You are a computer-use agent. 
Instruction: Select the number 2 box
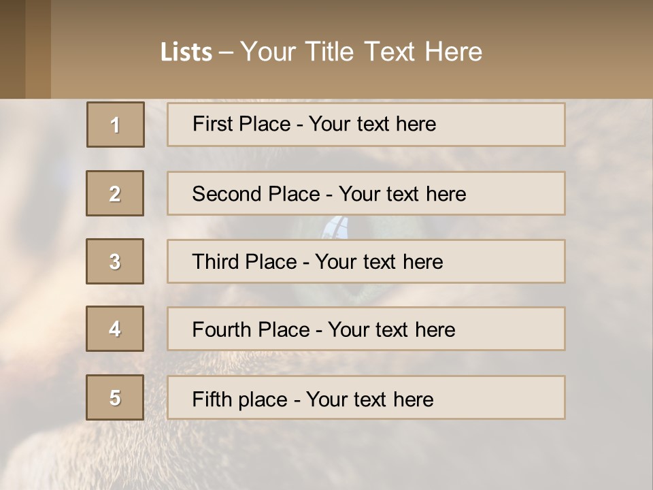coord(115,193)
